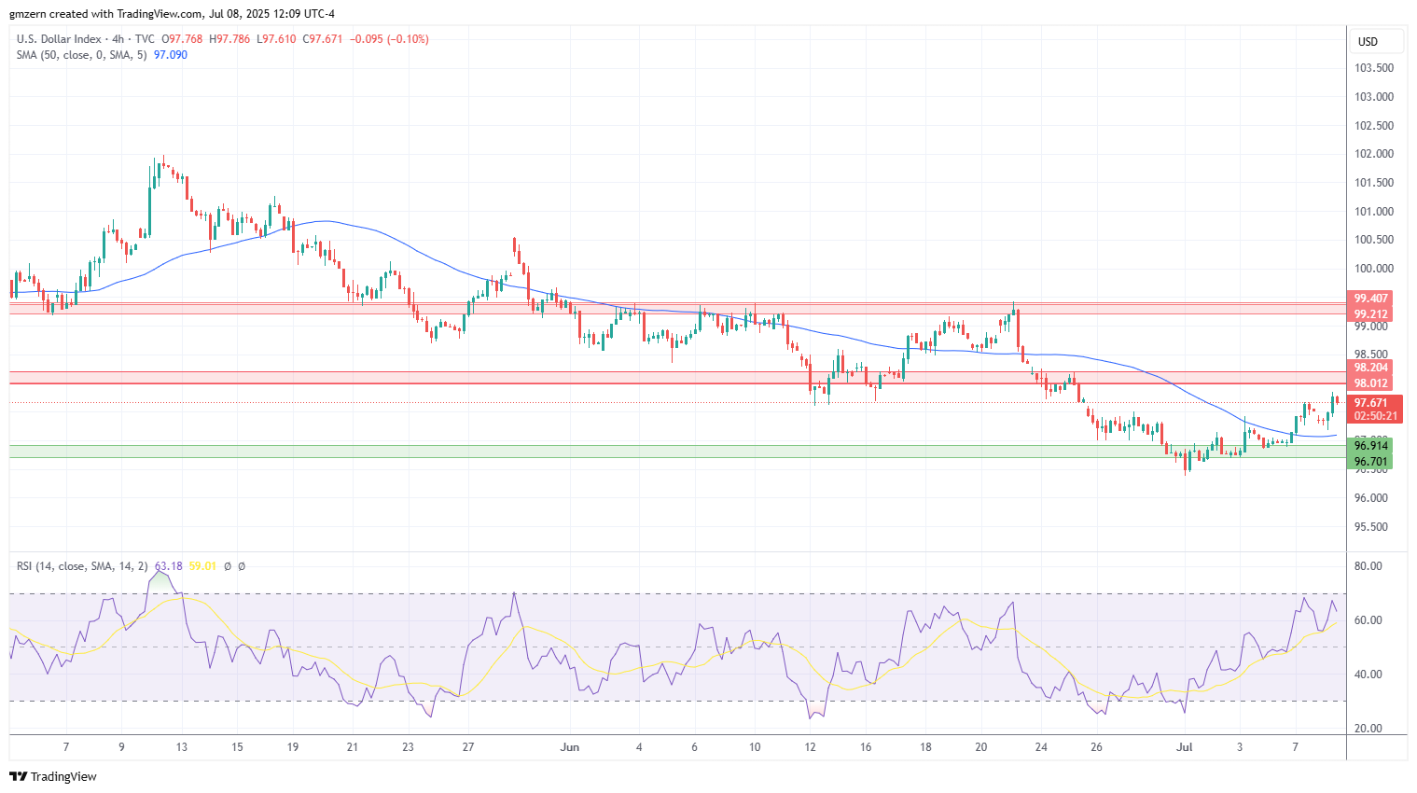Image resolution: width=1417 pixels, height=793 pixels.
Task: Click the 101.000 price axis label
Action: [1374, 212]
